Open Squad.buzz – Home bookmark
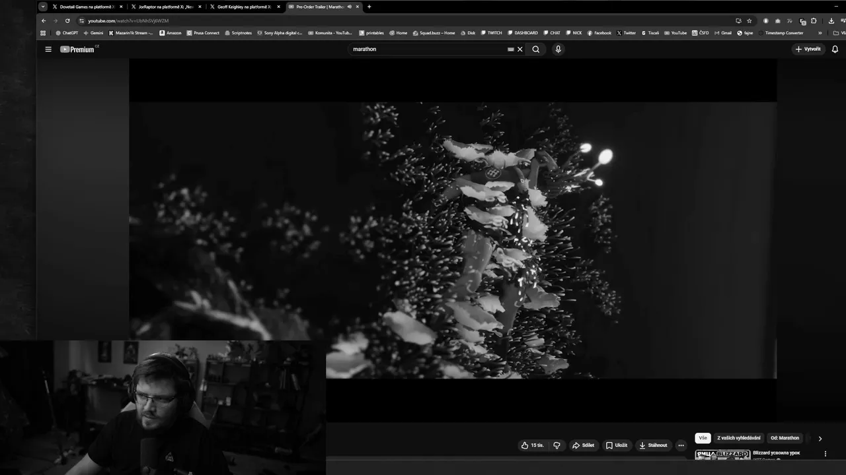 tap(434, 33)
